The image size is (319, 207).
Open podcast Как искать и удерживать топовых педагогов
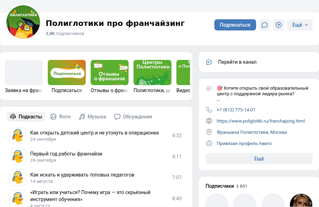[x=82, y=175]
